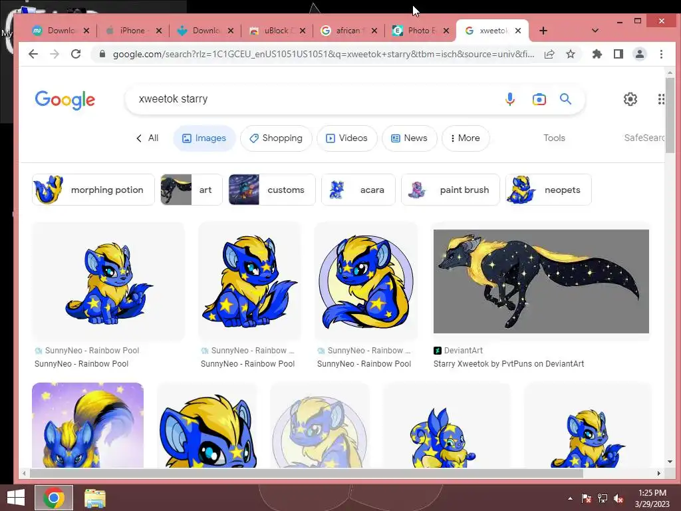The image size is (681, 511).
Task: Open Starry Xweetok by PvtPuns DeviantArt link
Action: (509, 364)
